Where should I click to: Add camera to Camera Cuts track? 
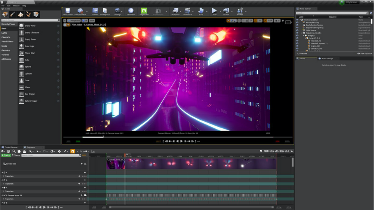(x=81, y=164)
